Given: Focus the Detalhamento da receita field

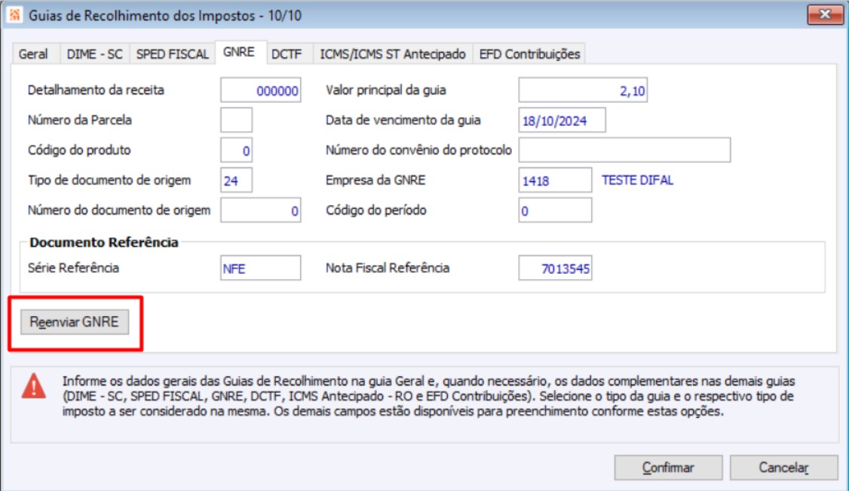Looking at the screenshot, I should tap(260, 91).
